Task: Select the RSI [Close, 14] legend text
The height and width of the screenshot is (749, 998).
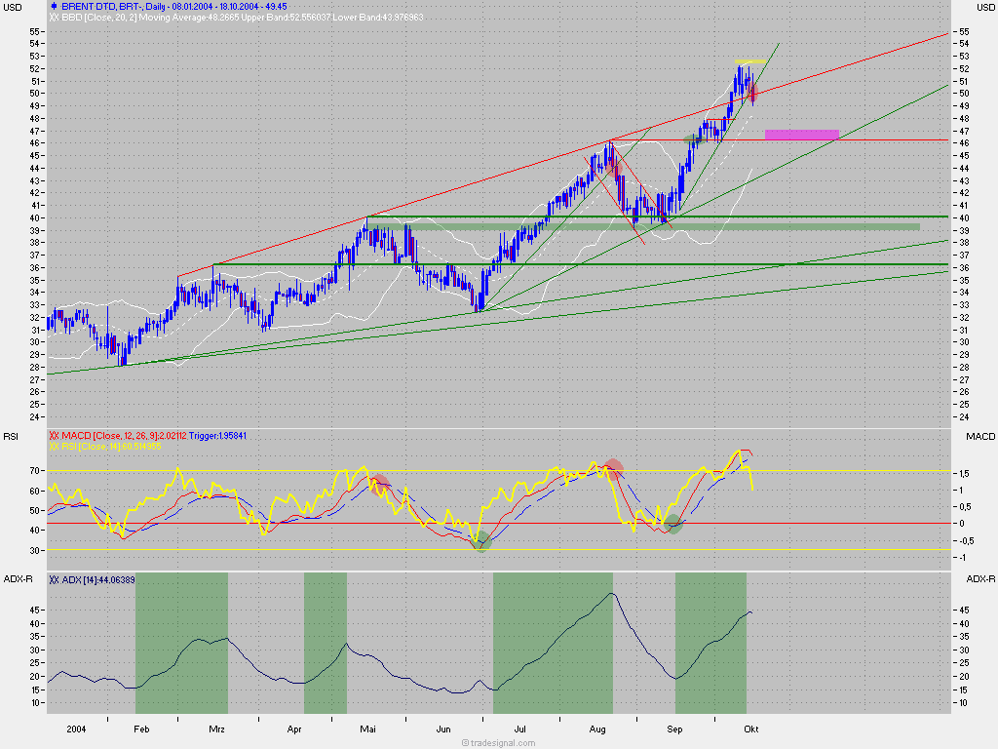Action: [91, 446]
